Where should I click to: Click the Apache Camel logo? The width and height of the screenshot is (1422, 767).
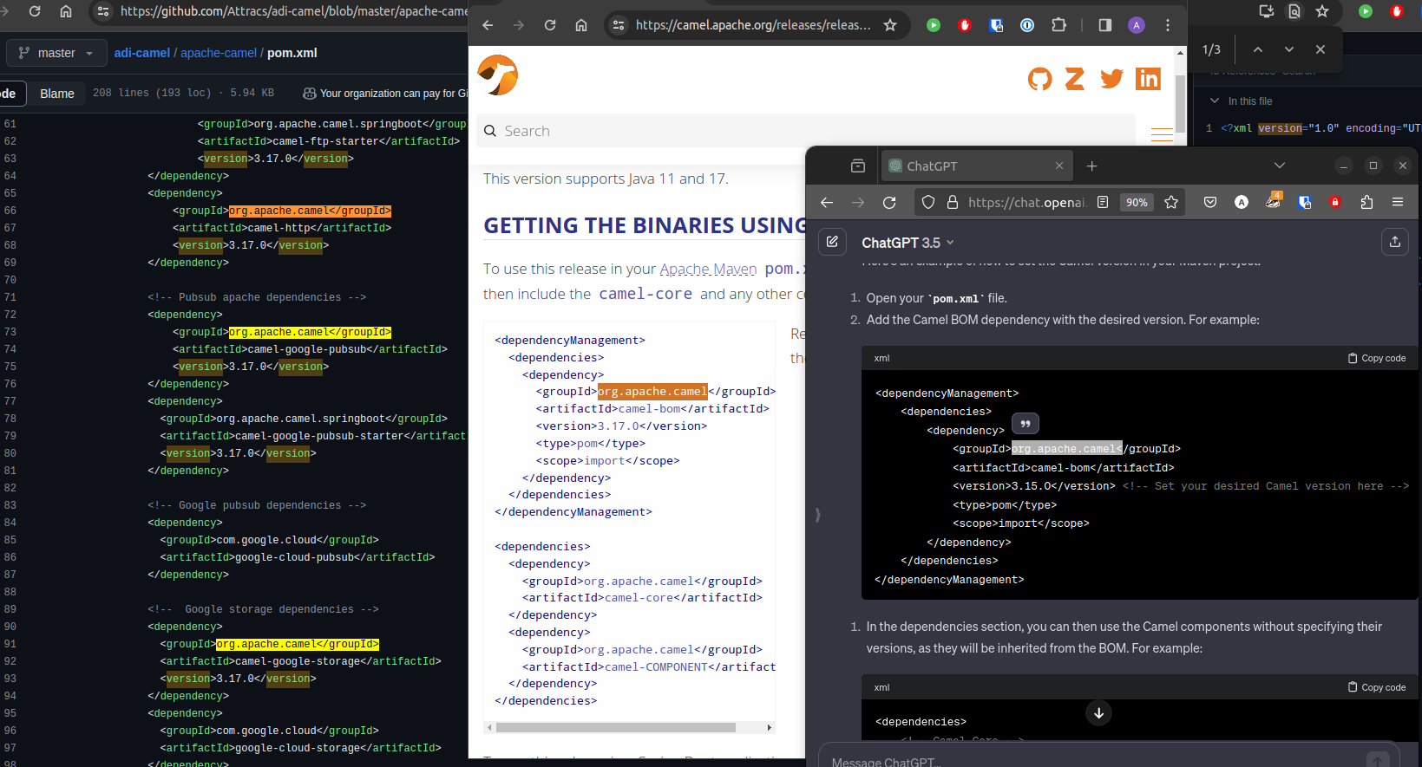click(x=498, y=75)
